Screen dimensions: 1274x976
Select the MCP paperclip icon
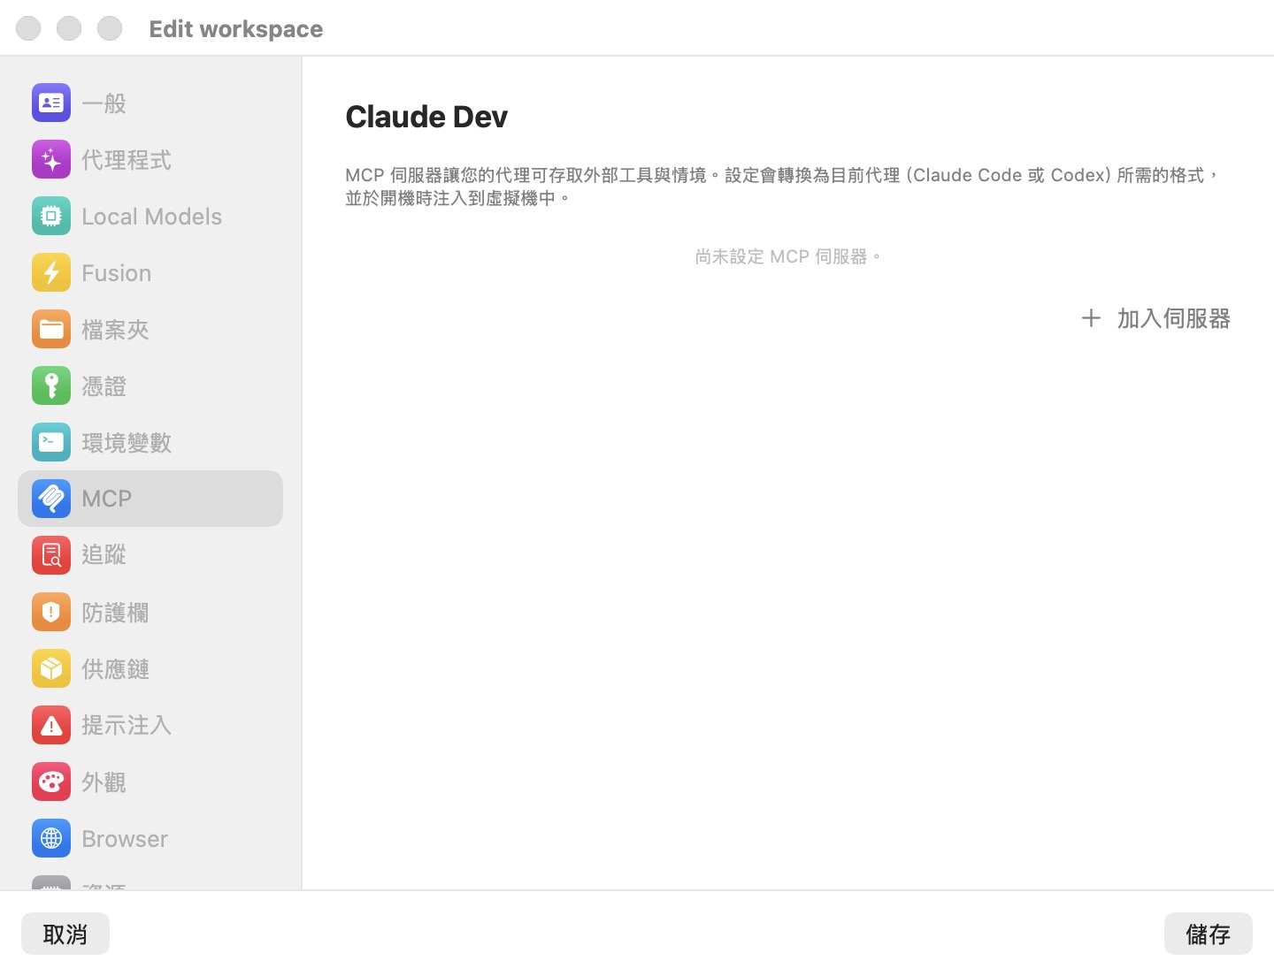[x=51, y=499]
